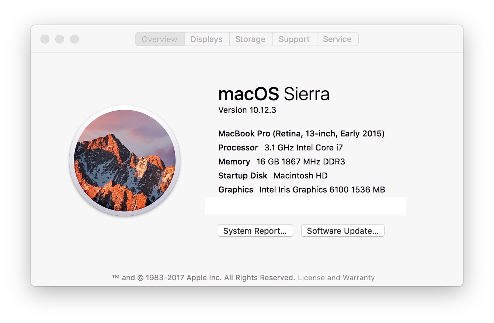This screenshot has width=494, height=323.
Task: Select the Service tab
Action: (x=337, y=39)
